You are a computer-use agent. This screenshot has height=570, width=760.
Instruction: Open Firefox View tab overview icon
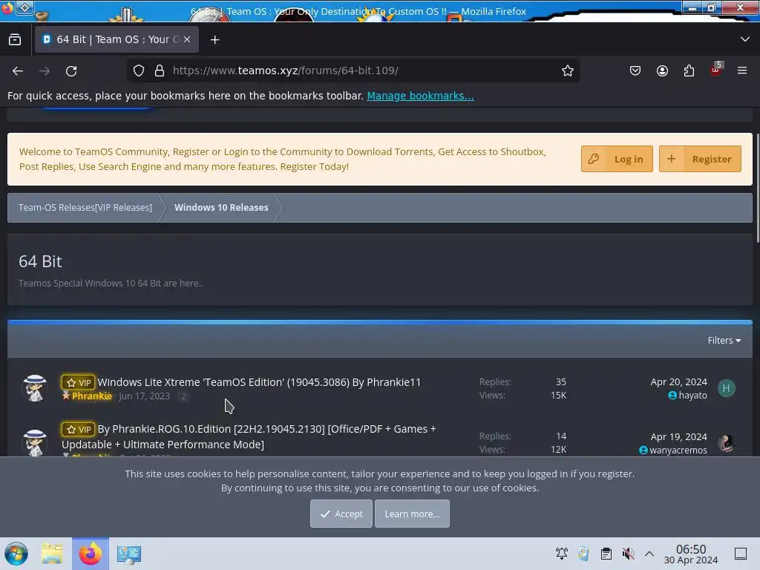15,39
